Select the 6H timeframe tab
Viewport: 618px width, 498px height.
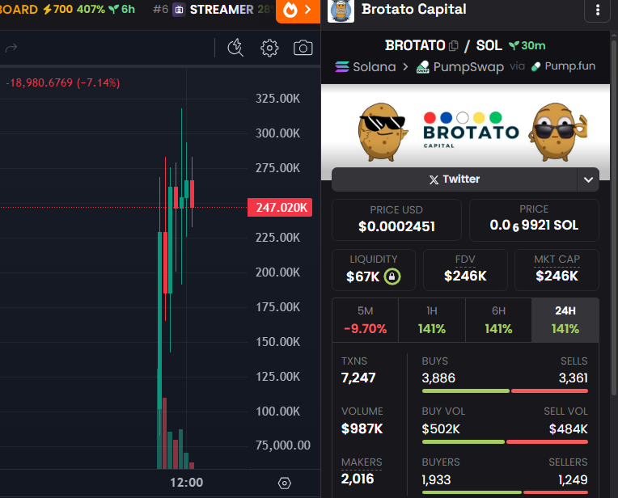[498, 320]
